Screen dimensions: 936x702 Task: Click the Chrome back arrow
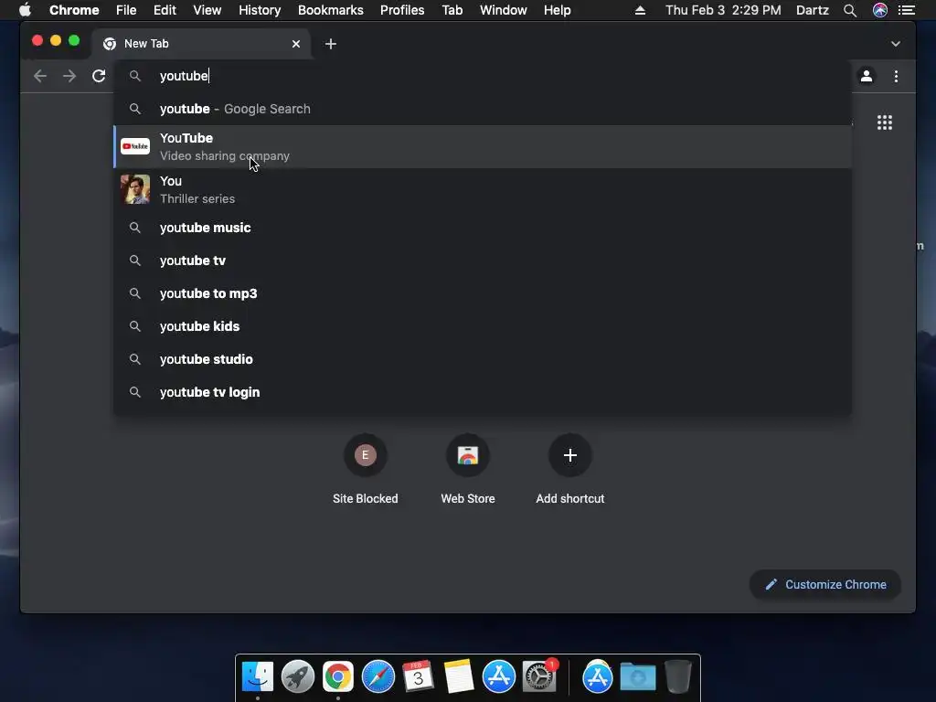(40, 76)
